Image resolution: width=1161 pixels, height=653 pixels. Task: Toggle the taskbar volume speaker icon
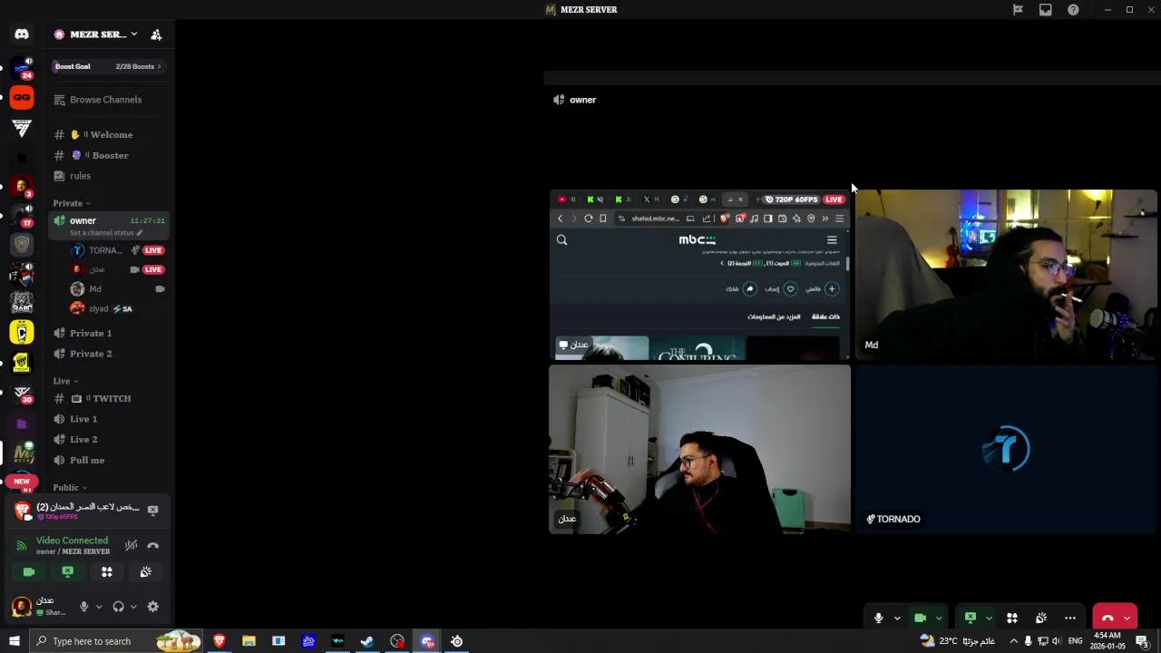[x=1057, y=641]
